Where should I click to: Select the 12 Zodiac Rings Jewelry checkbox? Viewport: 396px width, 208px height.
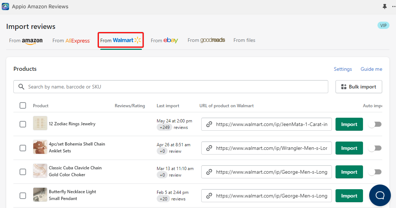(x=23, y=124)
